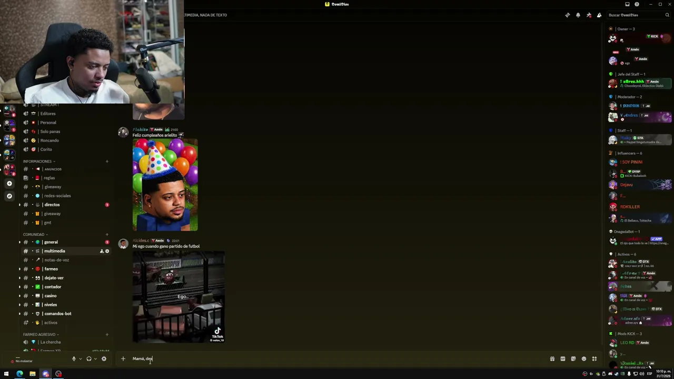Screen dimensions: 674x379
Task: Toggle the member list panel
Action: (x=599, y=15)
